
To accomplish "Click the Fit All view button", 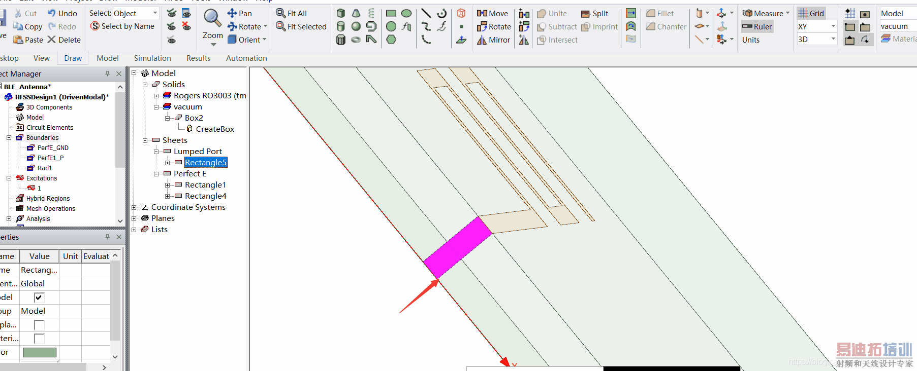I will pyautogui.click(x=291, y=13).
